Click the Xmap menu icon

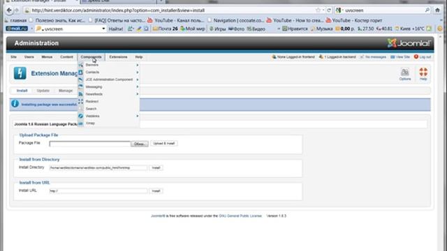[x=81, y=123]
